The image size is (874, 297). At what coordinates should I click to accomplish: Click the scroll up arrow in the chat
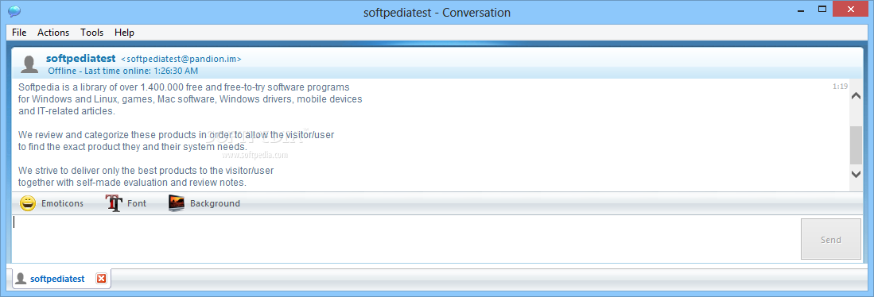857,96
